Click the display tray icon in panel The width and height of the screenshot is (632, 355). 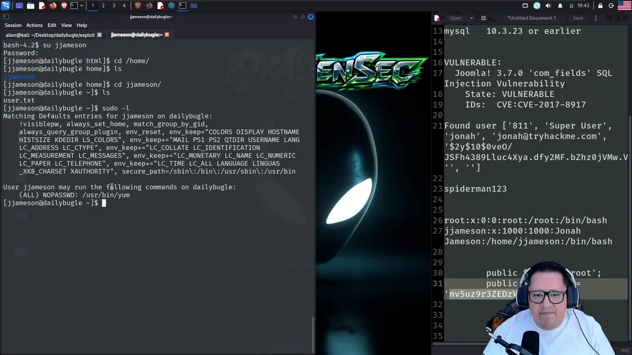click(x=525, y=5)
